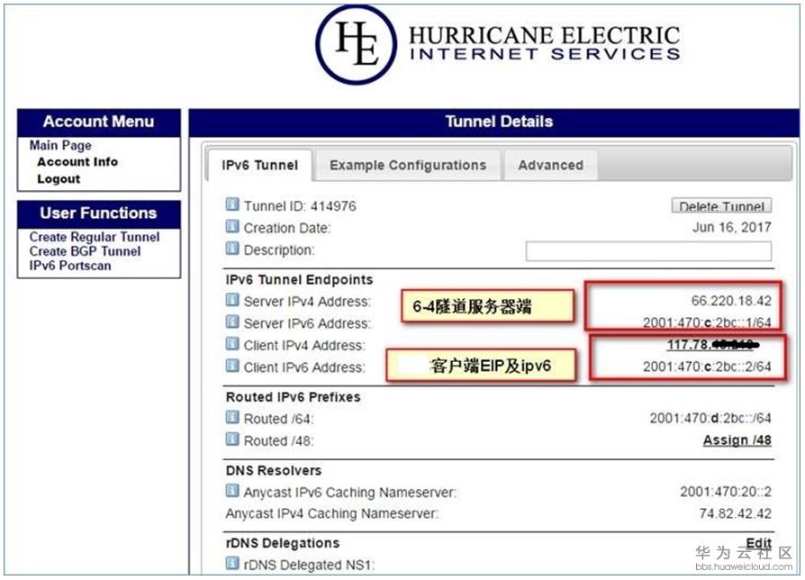The height and width of the screenshot is (580, 805).
Task: Open Account Info menu item
Action: (x=77, y=162)
